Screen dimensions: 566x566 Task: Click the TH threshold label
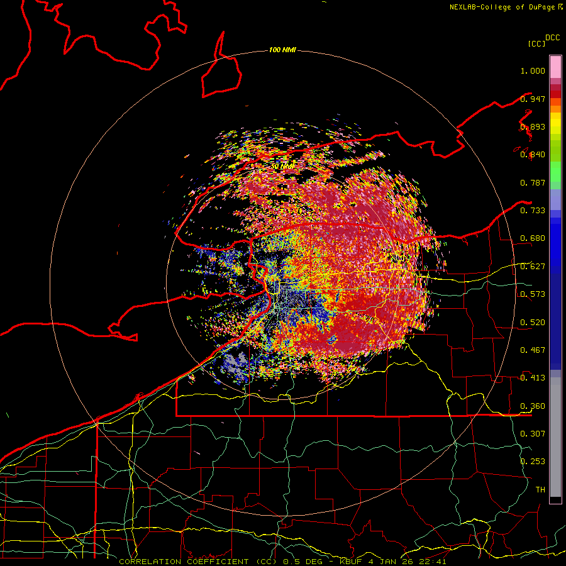point(540,490)
